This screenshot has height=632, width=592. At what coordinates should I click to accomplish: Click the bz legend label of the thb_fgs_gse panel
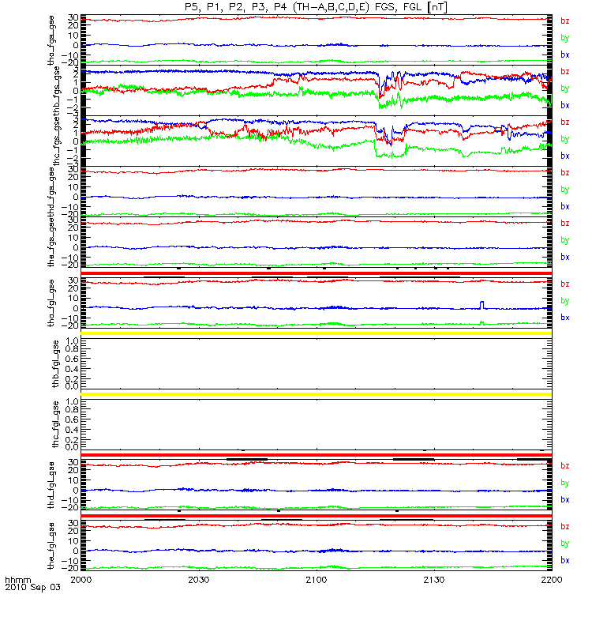pos(565,71)
